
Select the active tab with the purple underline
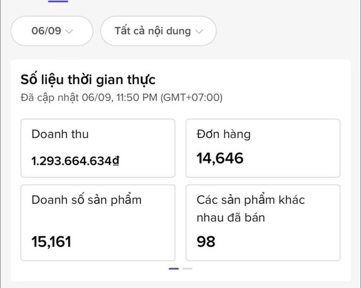[58, 1]
